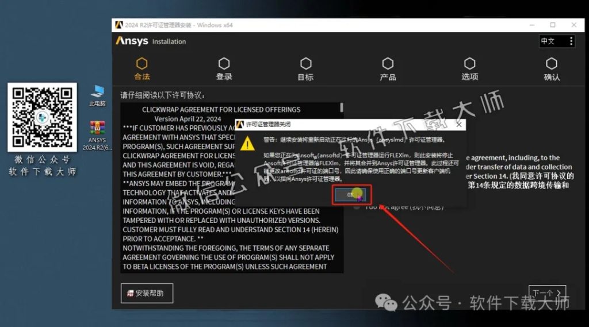Select the 选项 step hexagon icon
The image size is (589, 327).
tap(469, 63)
